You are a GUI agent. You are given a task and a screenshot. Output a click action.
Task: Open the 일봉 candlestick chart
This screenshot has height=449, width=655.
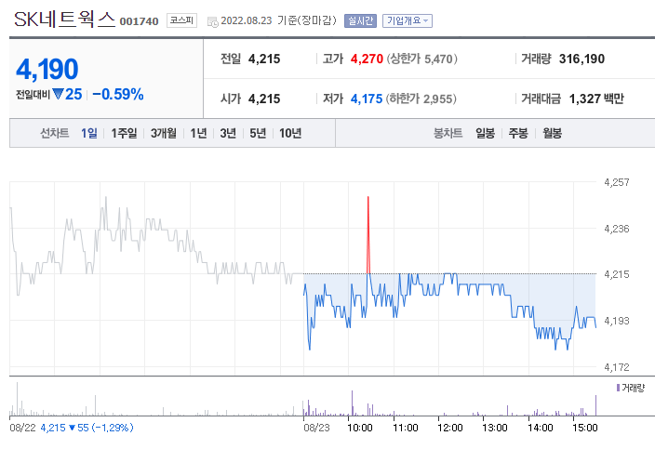pyautogui.click(x=485, y=133)
